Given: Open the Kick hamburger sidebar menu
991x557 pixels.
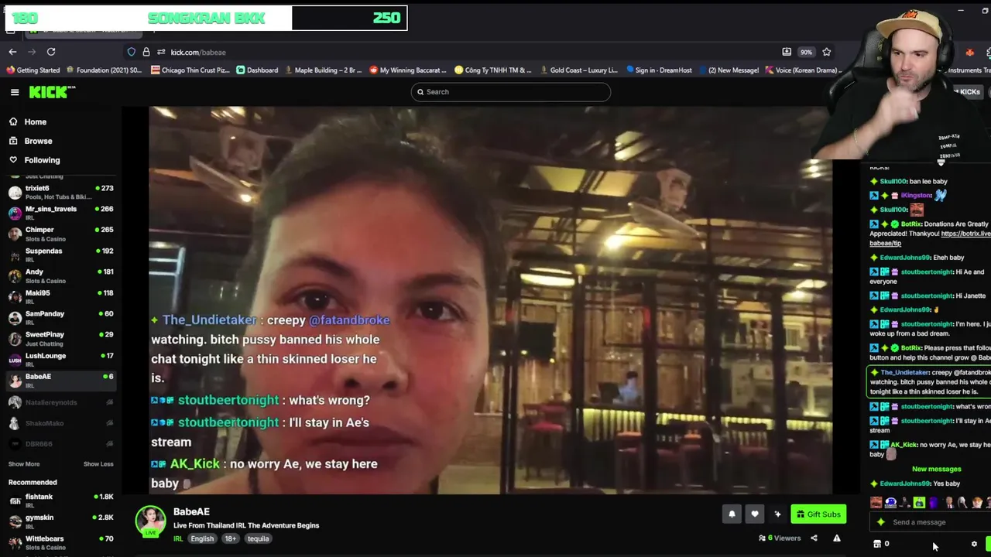Looking at the screenshot, I should (15, 92).
